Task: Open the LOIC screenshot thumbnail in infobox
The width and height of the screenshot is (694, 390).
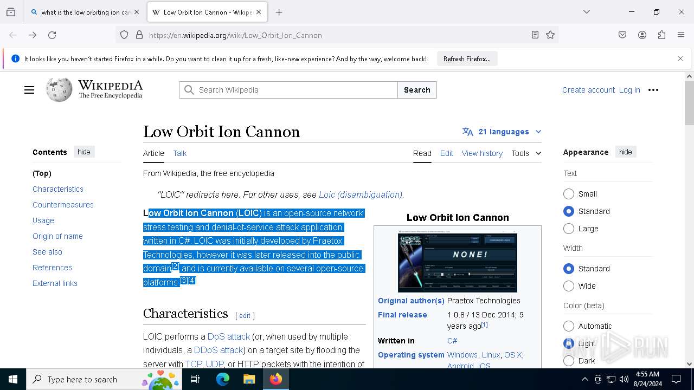Action: [x=458, y=262]
